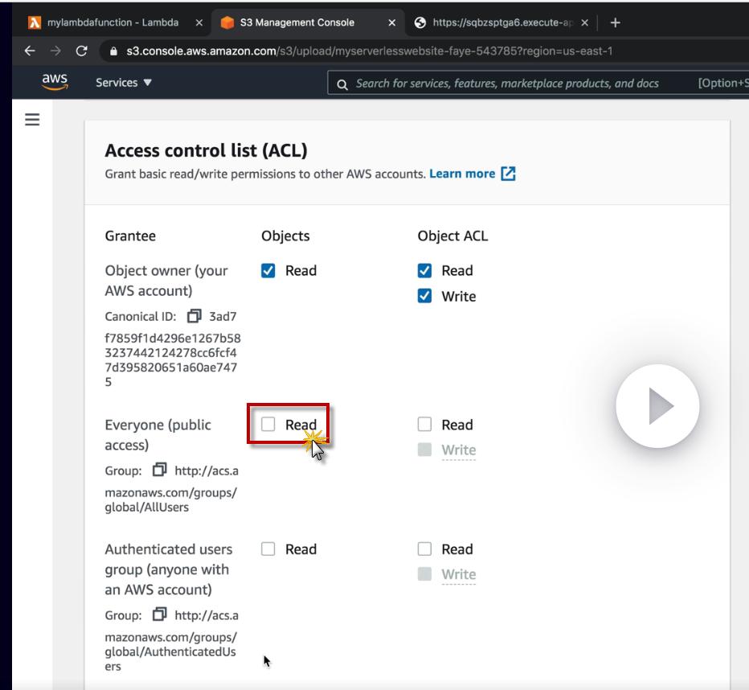Uncheck Objects Read for Object owner

coord(268,270)
